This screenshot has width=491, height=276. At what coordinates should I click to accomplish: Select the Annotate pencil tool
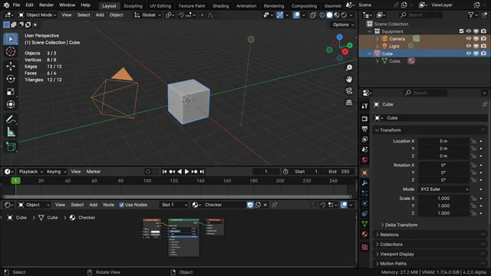pyautogui.click(x=11, y=120)
